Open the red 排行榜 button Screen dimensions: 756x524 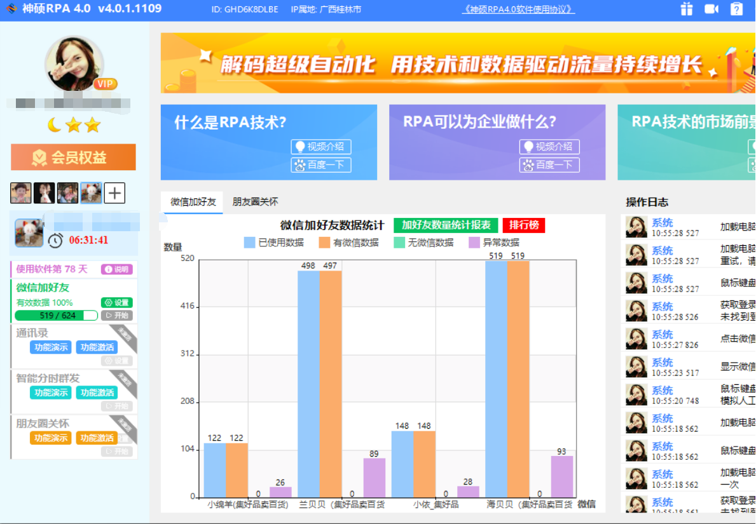click(x=524, y=225)
